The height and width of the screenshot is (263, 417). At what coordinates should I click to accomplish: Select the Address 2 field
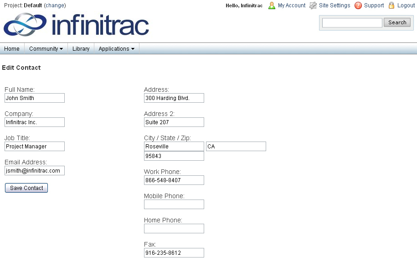point(174,122)
